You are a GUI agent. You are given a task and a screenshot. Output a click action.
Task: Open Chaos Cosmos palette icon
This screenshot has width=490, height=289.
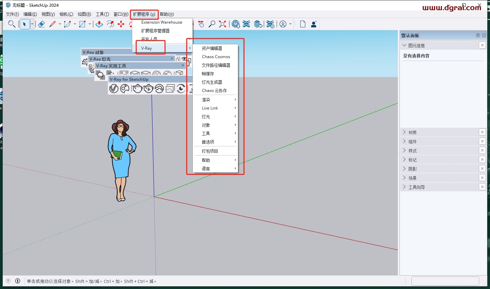coord(125,89)
